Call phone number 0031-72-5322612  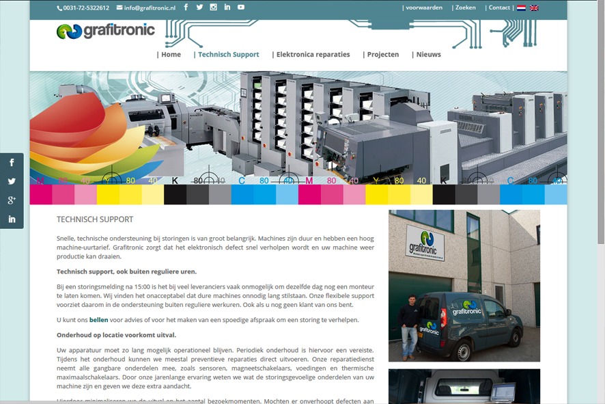[86, 8]
